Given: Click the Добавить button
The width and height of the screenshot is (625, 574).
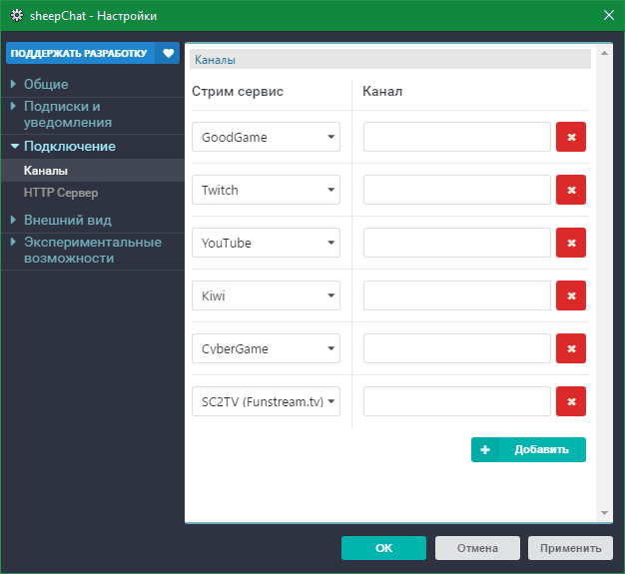Looking at the screenshot, I should pyautogui.click(x=528, y=449).
